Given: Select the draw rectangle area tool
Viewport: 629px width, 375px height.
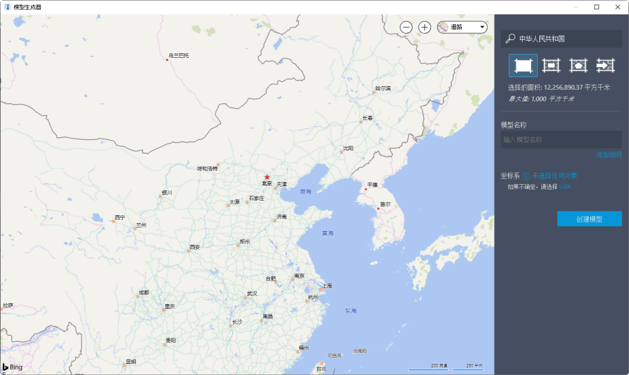Looking at the screenshot, I should click(x=551, y=65).
